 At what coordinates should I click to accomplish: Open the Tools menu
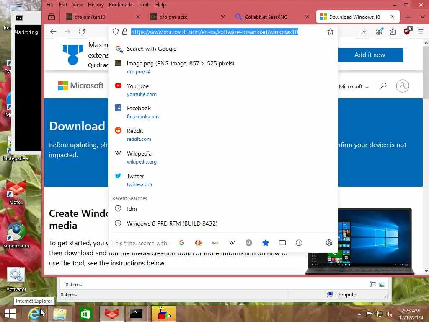[x=145, y=5]
